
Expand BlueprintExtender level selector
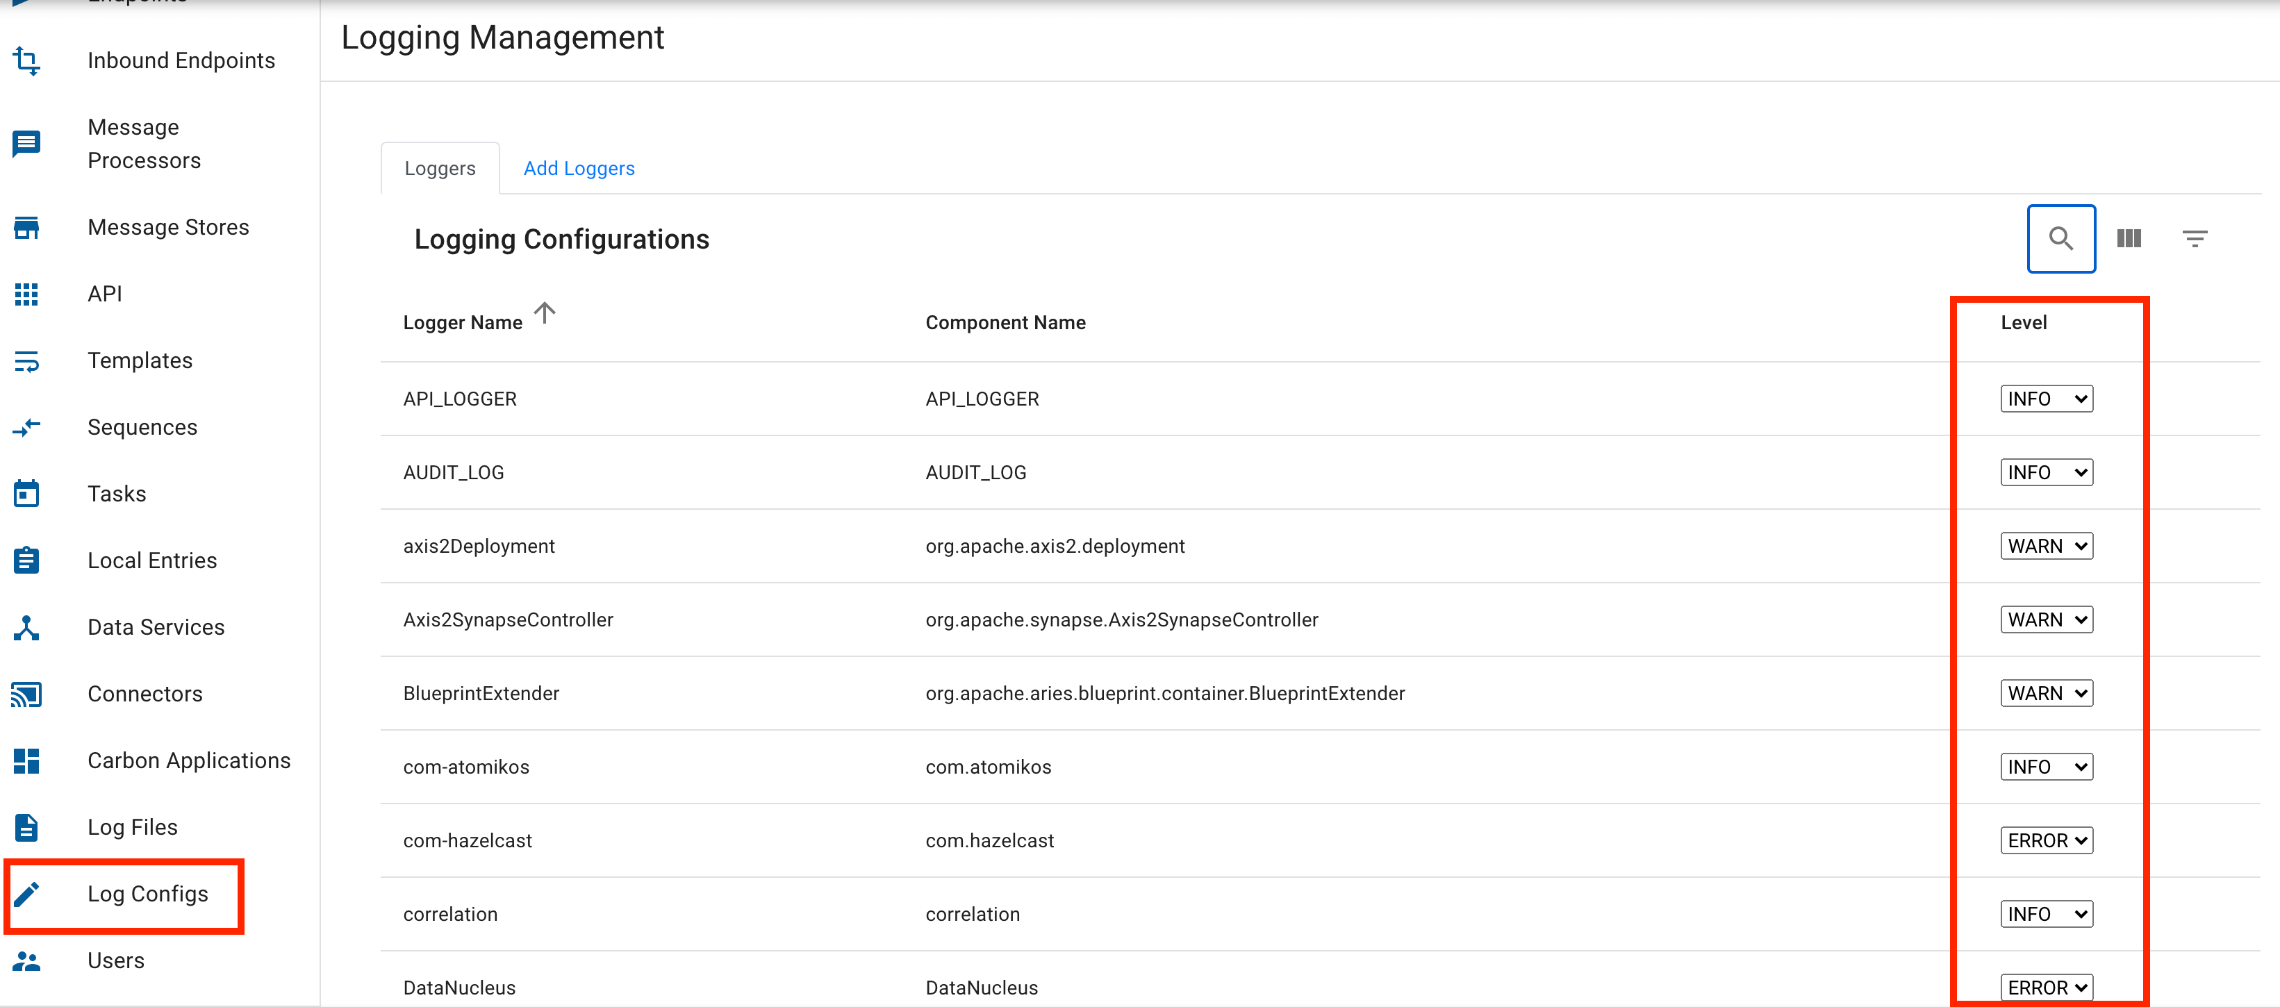coord(2047,694)
